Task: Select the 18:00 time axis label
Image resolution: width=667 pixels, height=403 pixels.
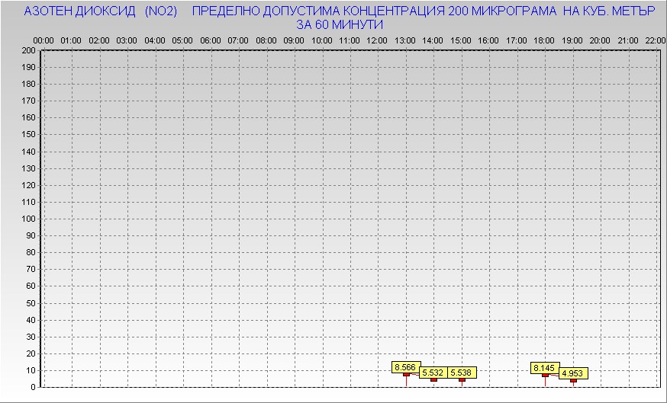Action: click(x=544, y=40)
